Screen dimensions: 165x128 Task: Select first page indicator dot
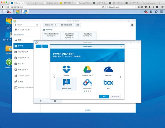click(84, 91)
